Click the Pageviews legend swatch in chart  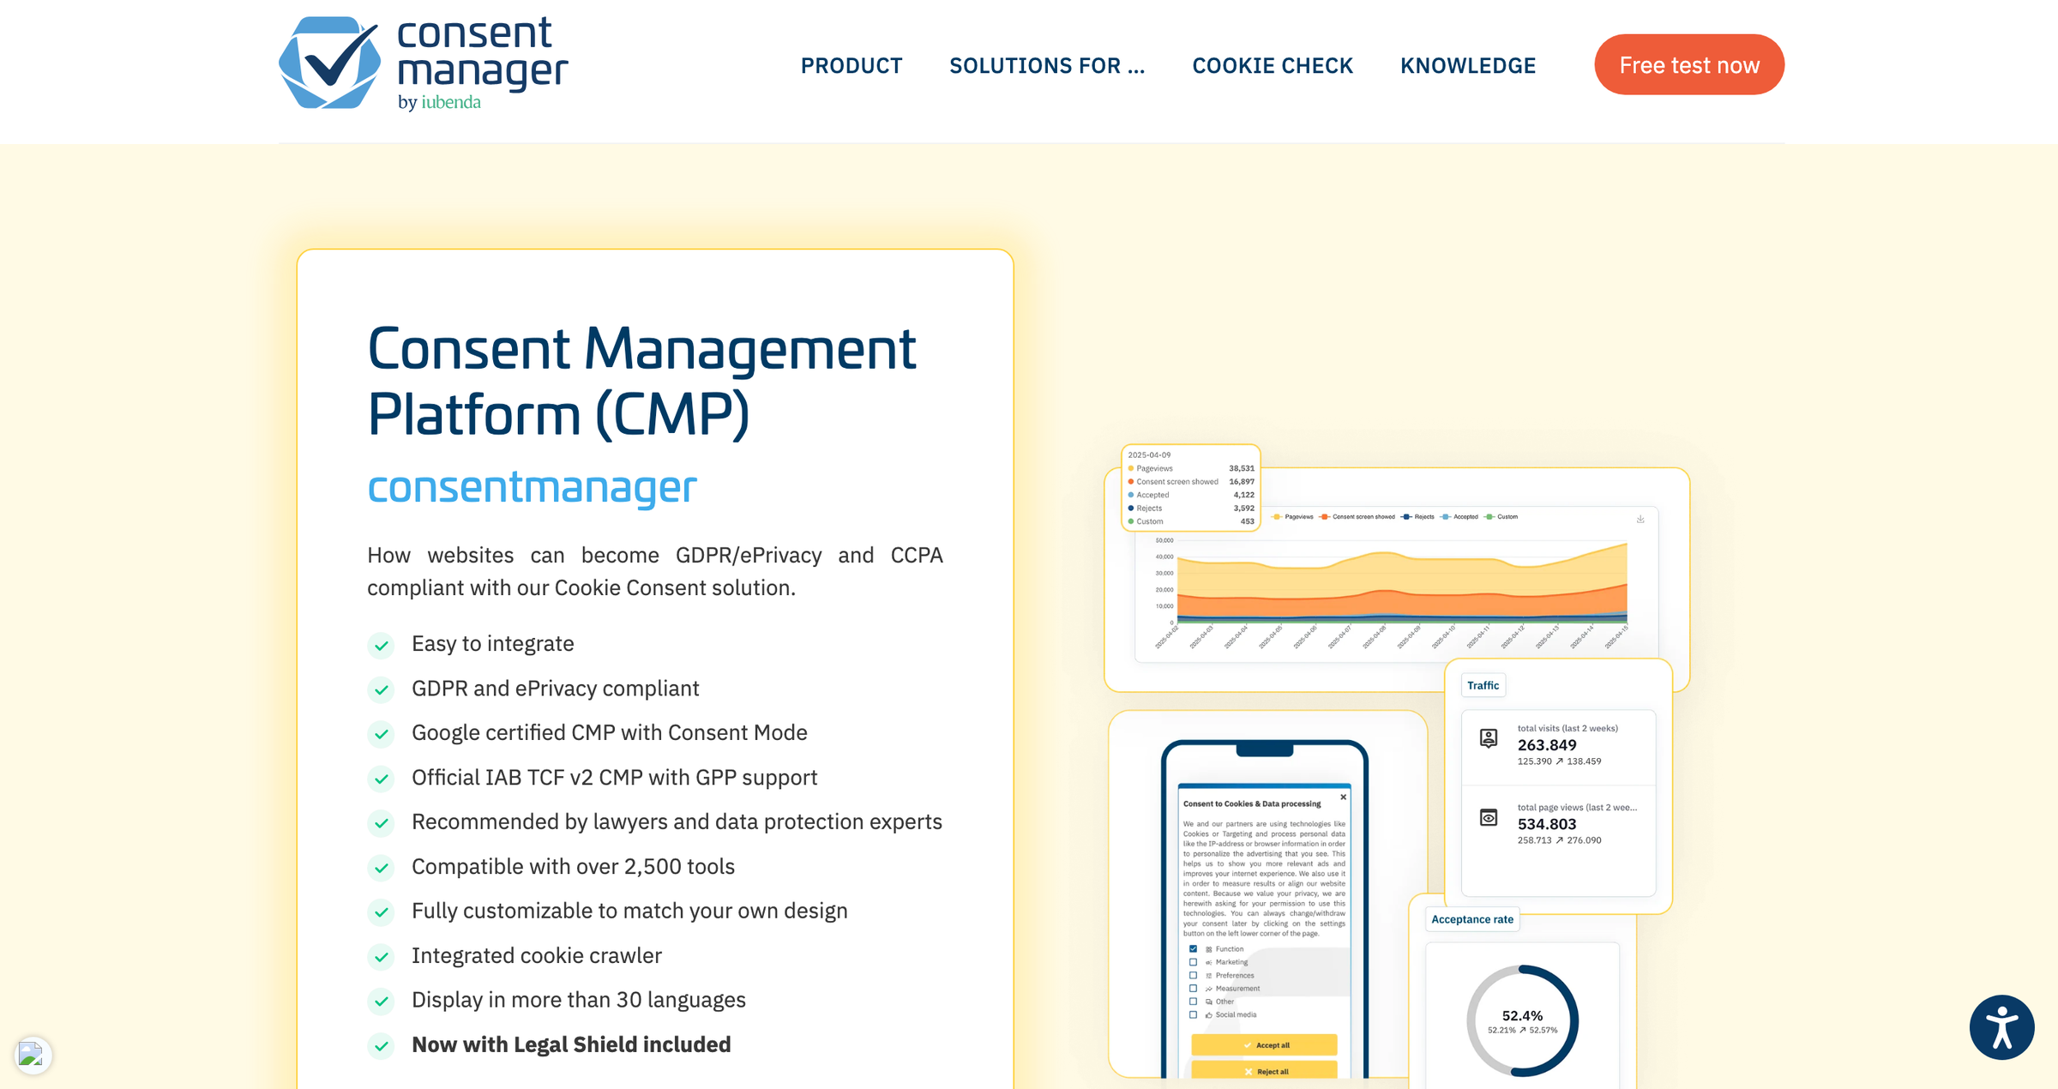[1277, 517]
